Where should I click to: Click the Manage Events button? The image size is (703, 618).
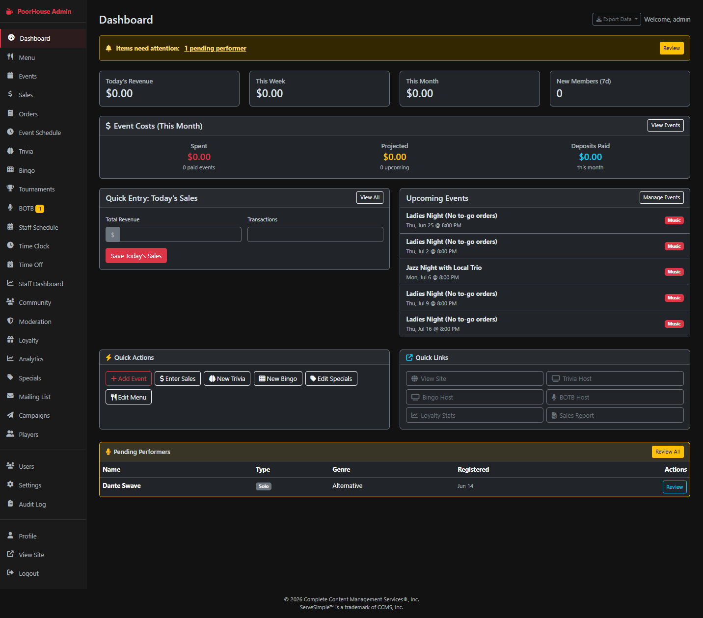pos(662,198)
